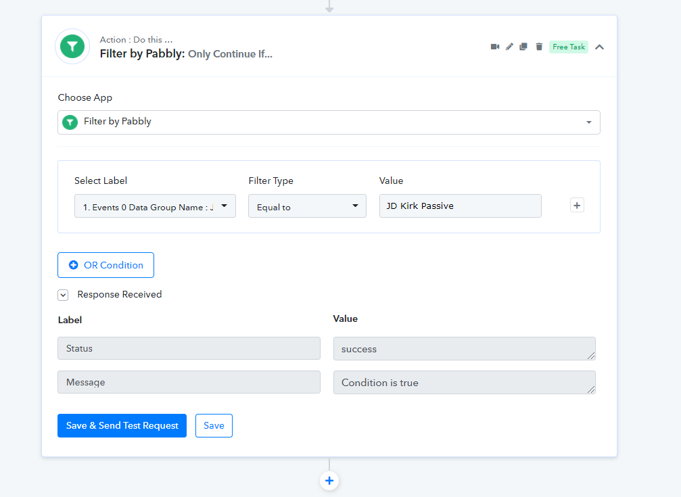Viewport: 681px width, 497px height.
Task: Add a new step with the bottom plus
Action: [x=329, y=481]
